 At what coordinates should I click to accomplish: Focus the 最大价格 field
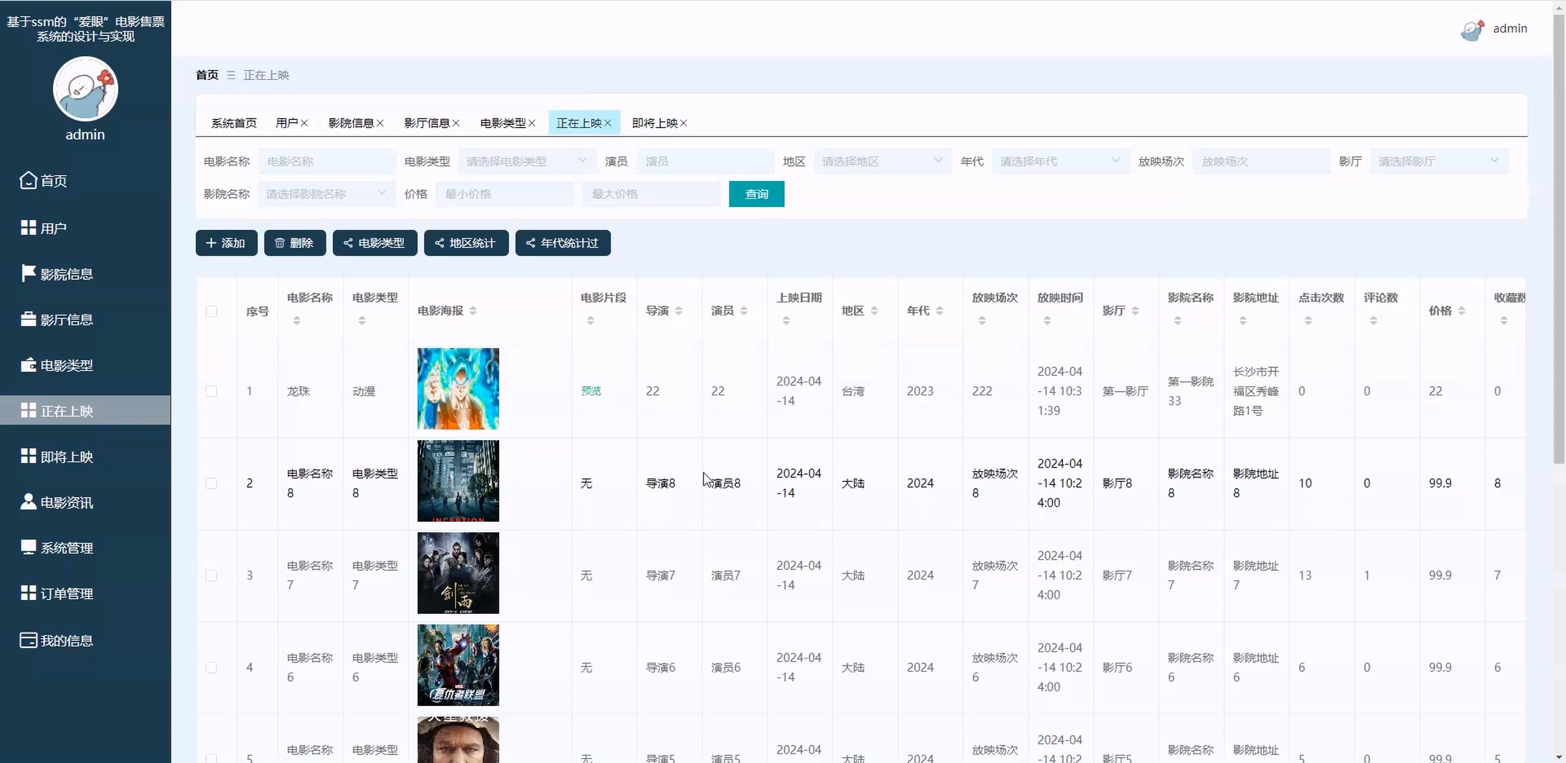click(x=652, y=194)
